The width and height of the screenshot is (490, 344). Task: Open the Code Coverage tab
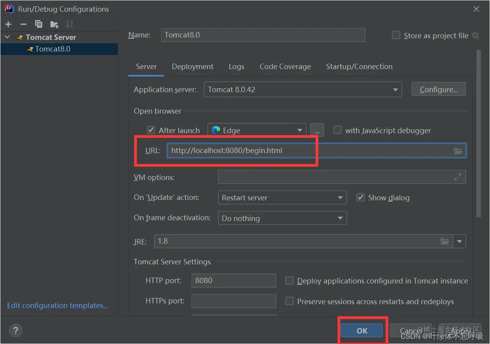coord(285,66)
